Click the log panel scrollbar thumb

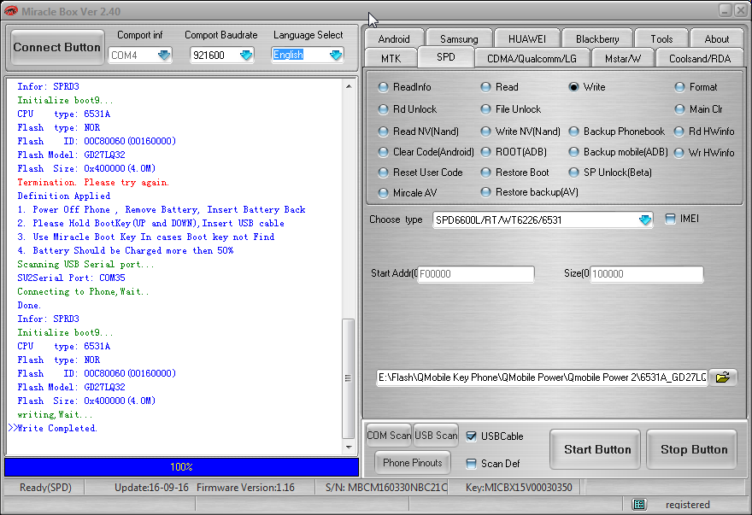click(x=349, y=378)
